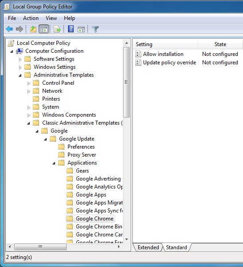Select Windows Settings in the tree
This screenshot has width=243, height=267.
pos(55,67)
